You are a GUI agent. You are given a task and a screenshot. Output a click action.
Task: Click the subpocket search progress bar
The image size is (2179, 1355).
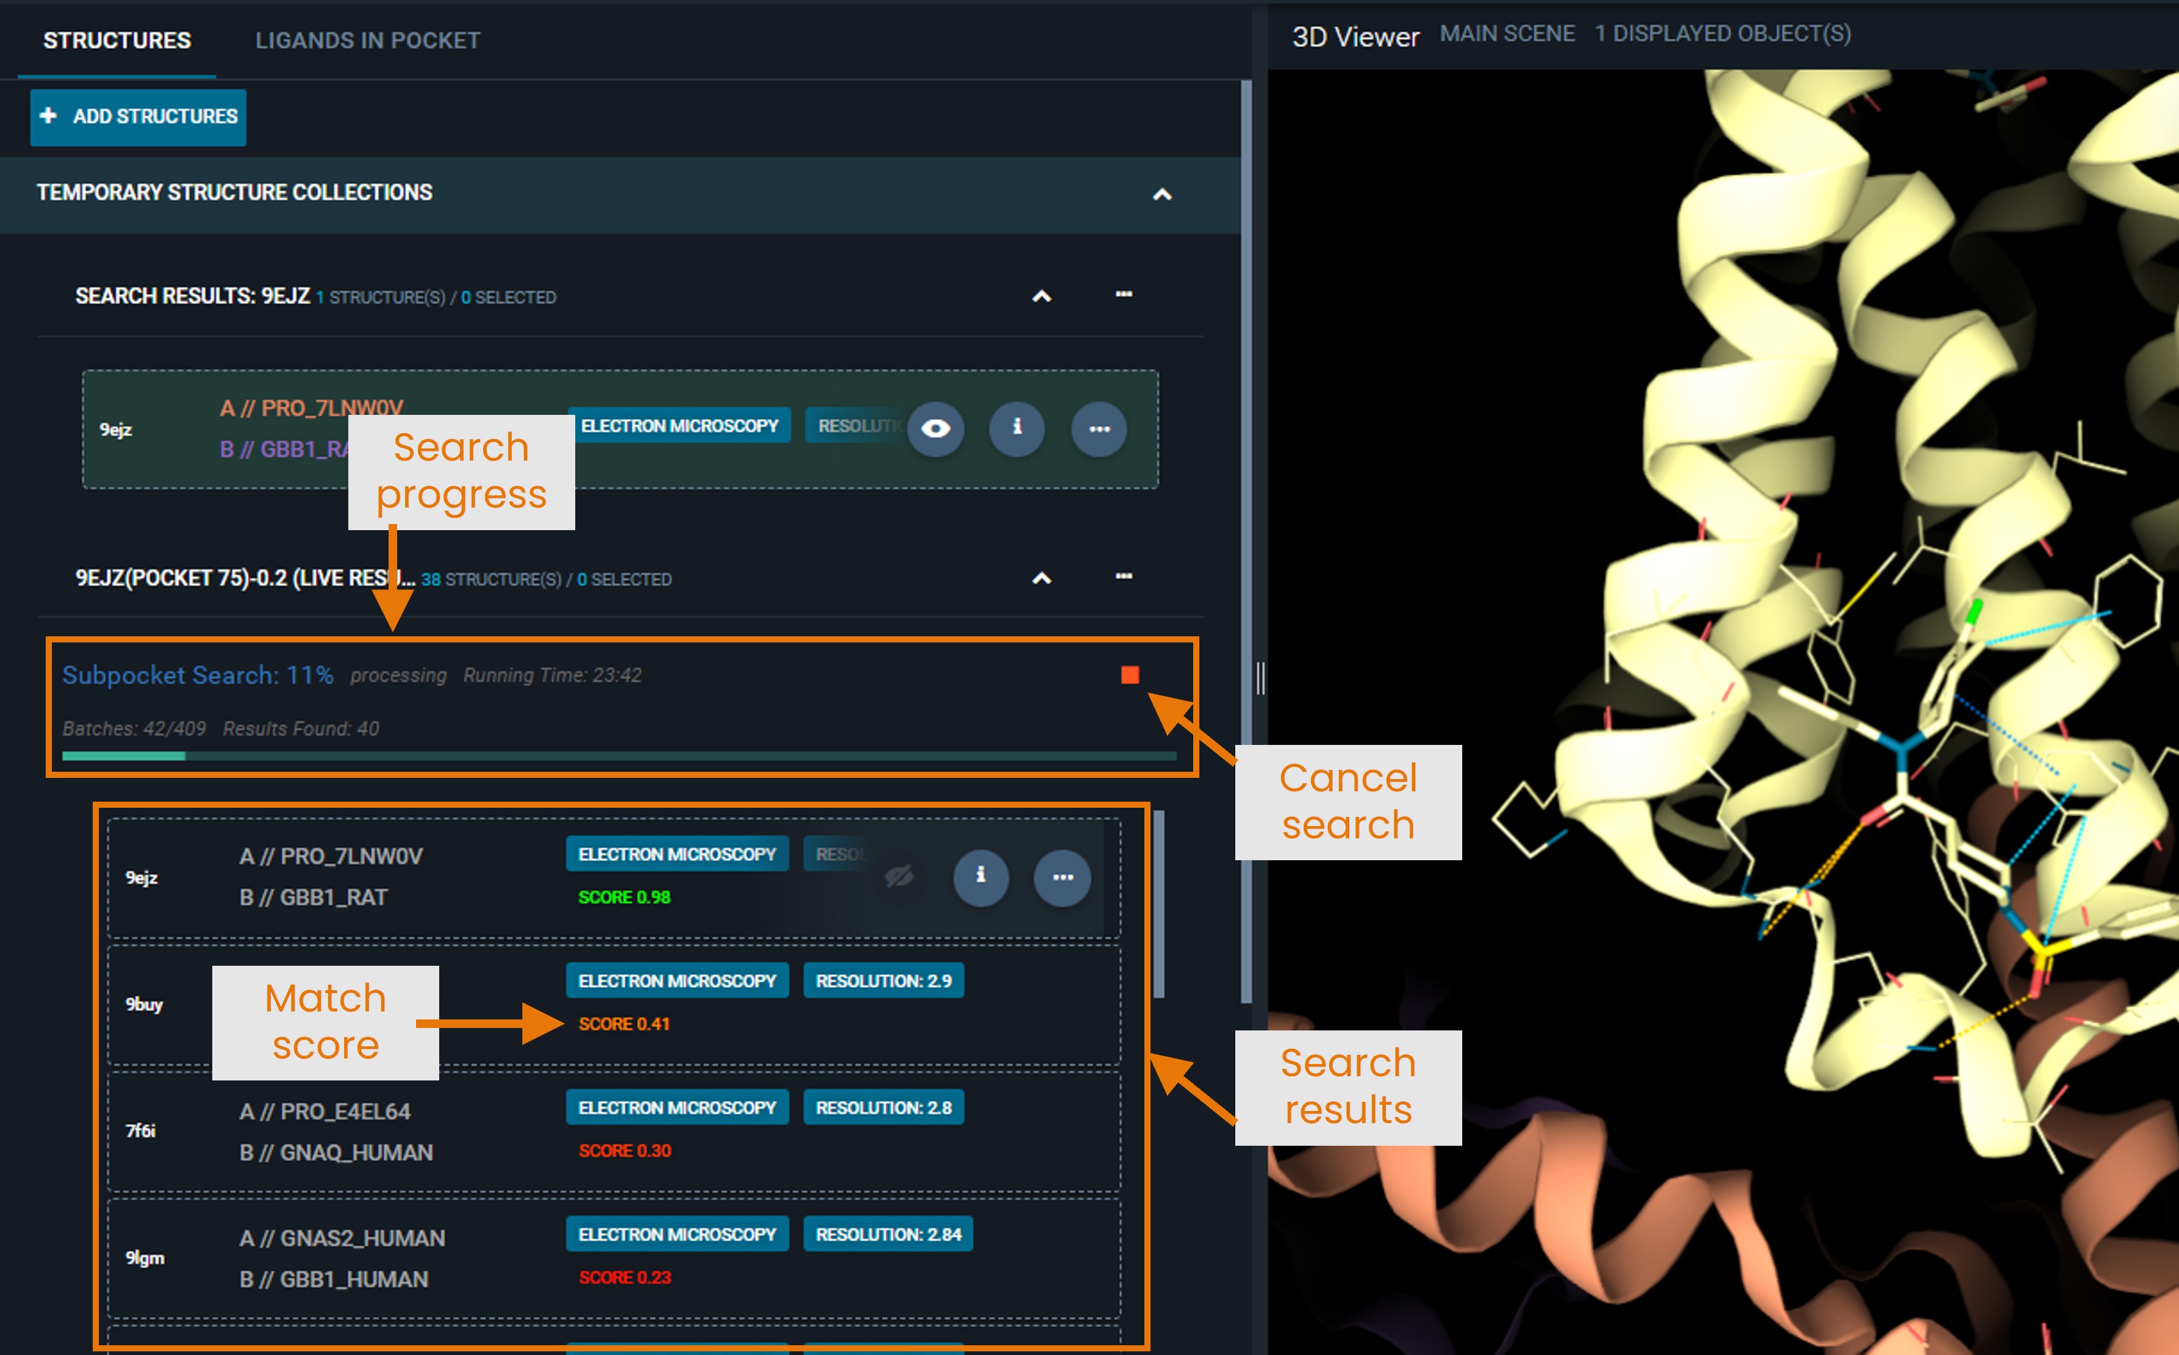(618, 757)
